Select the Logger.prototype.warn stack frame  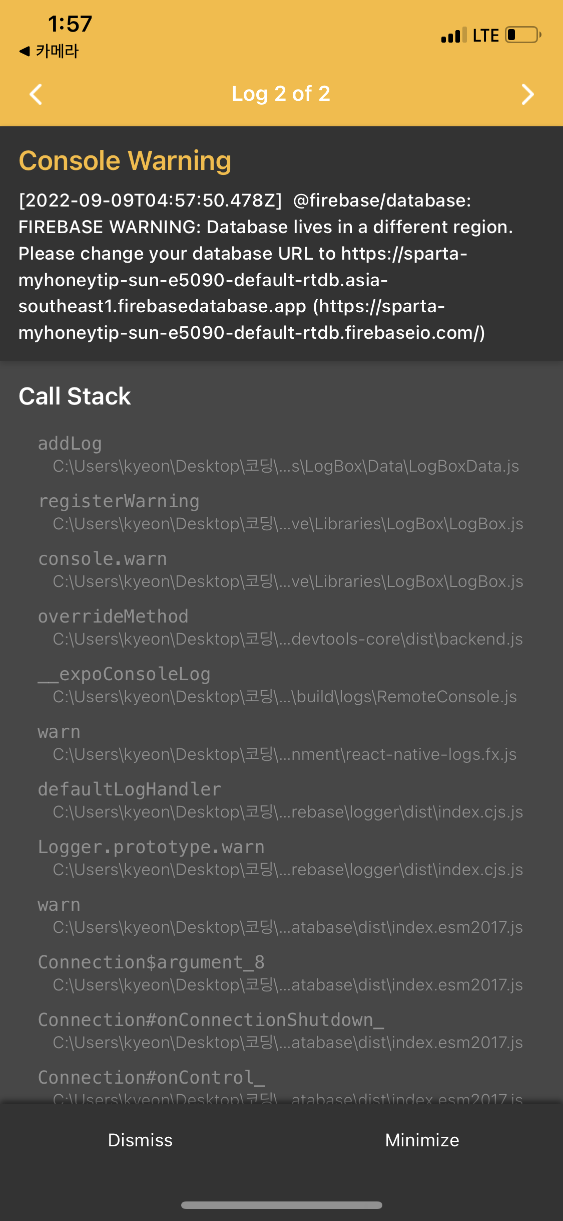pyautogui.click(x=280, y=858)
